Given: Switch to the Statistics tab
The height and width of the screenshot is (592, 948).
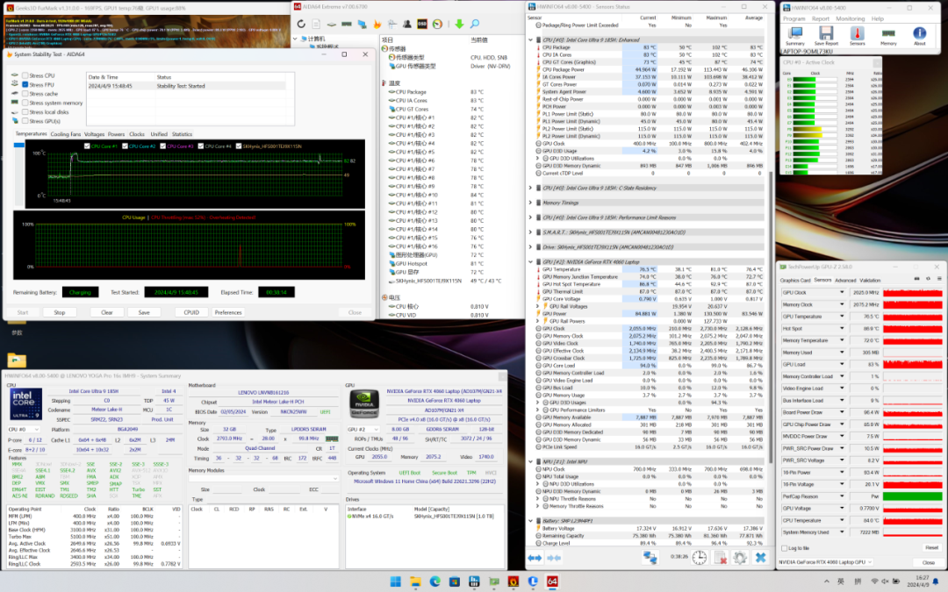Looking at the screenshot, I should 182,134.
